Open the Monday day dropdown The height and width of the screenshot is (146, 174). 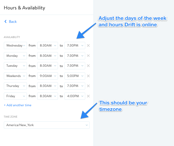[x=15, y=56]
